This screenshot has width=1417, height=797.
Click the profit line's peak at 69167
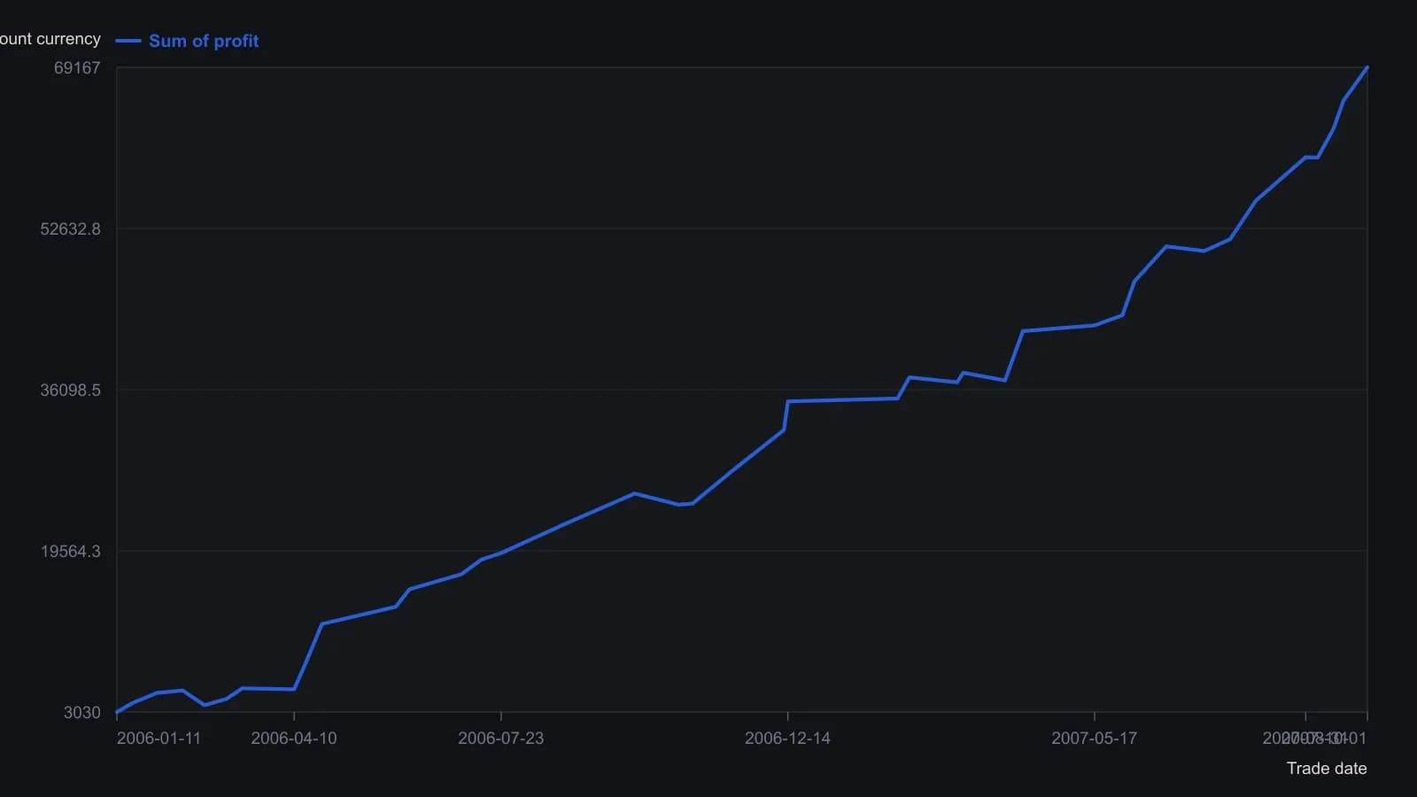pyautogui.click(x=1367, y=67)
